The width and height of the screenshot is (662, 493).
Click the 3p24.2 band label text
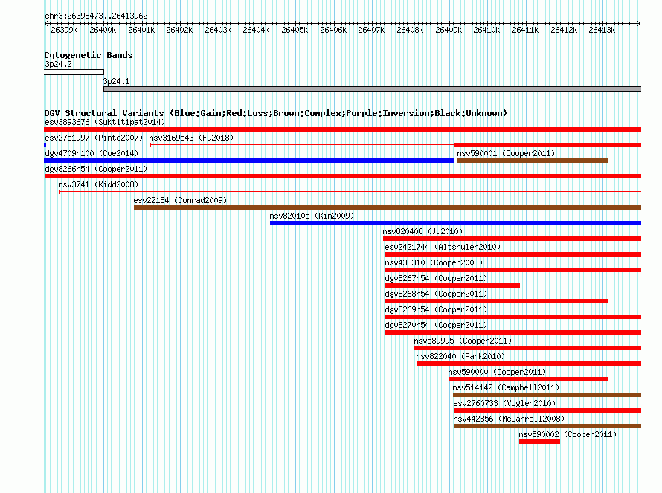(x=58, y=64)
